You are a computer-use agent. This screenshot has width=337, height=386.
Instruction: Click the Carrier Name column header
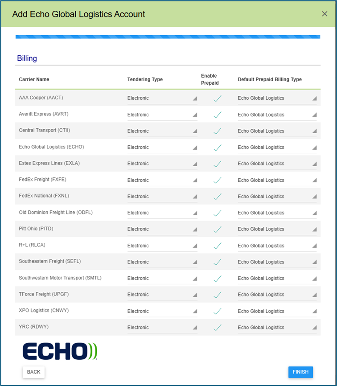tap(34, 79)
